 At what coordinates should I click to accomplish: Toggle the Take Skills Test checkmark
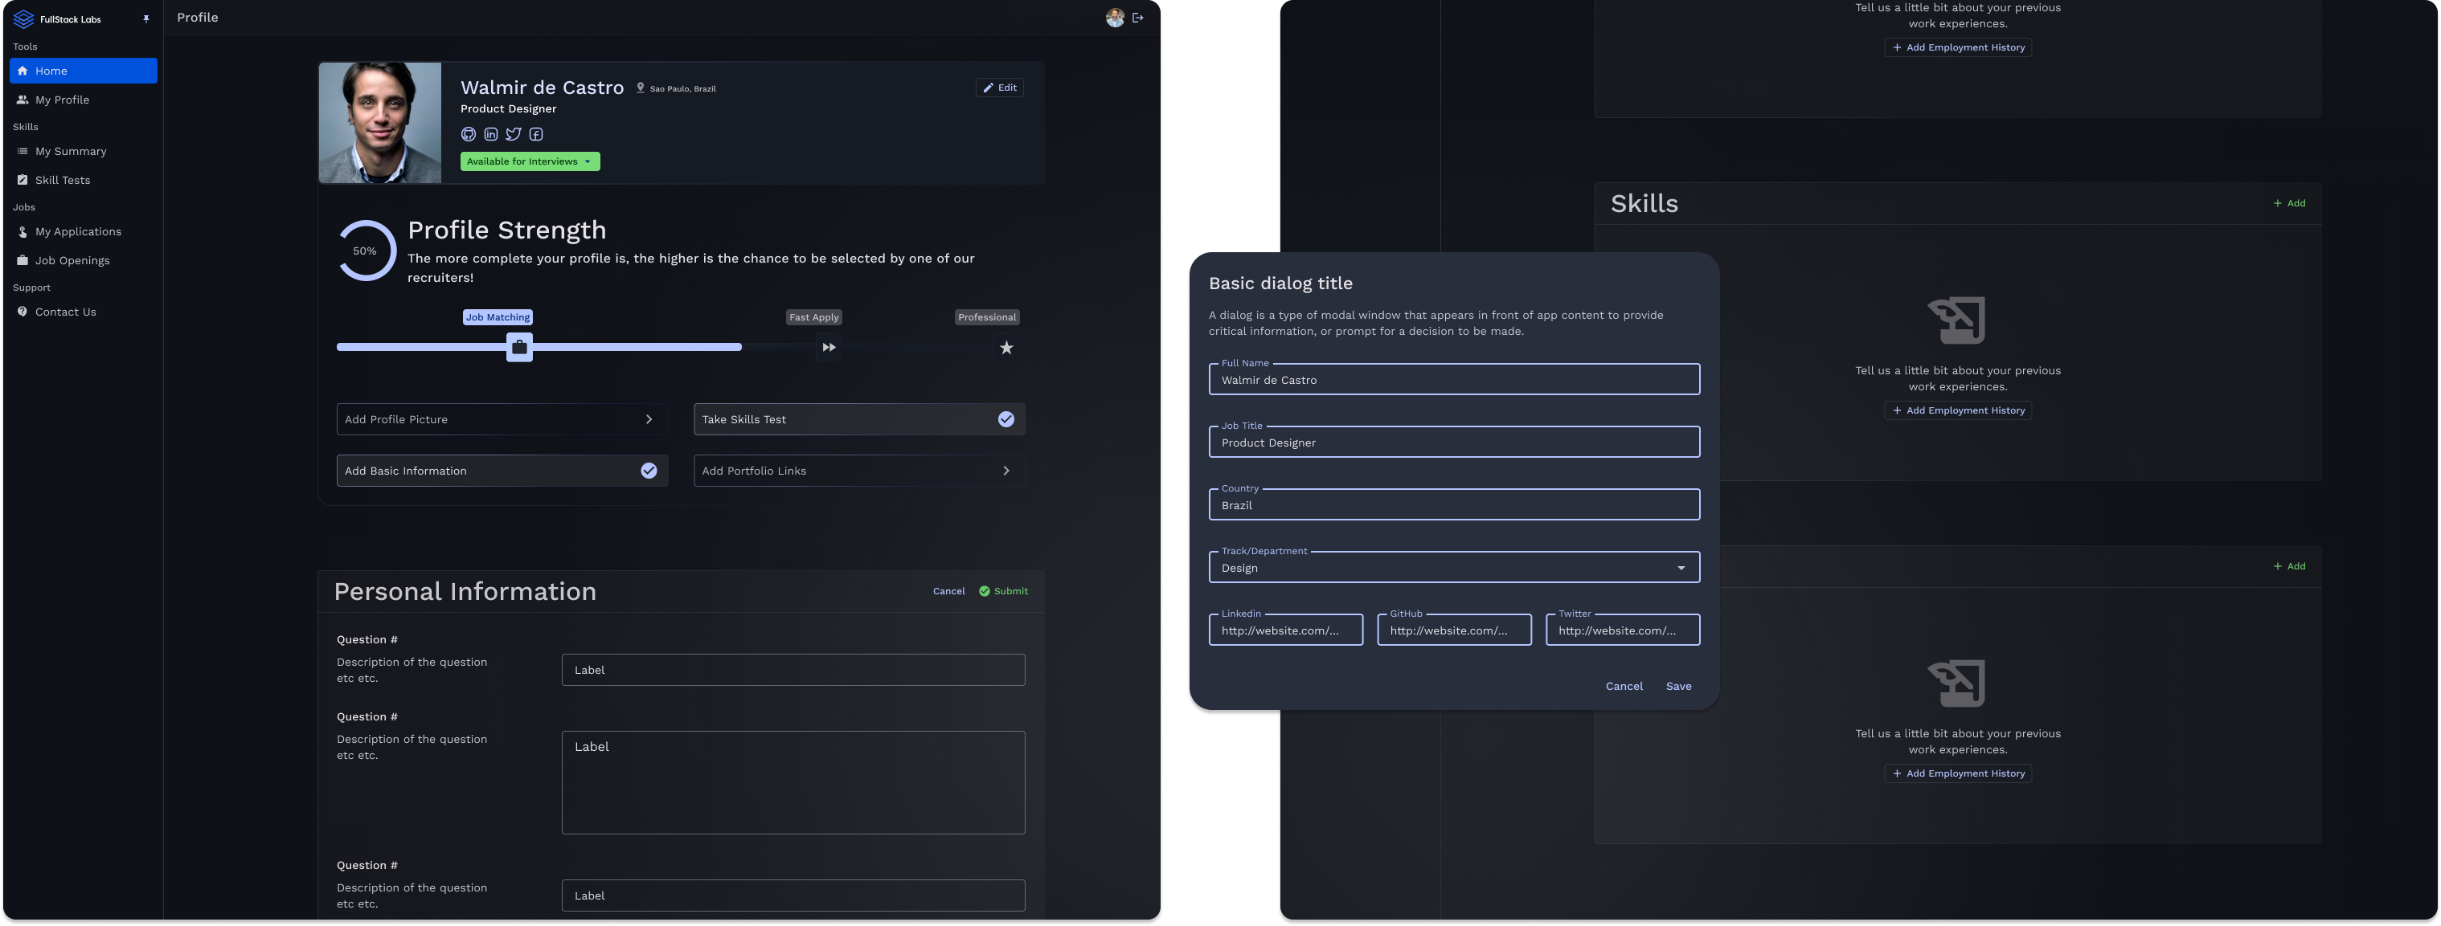[x=1006, y=419]
